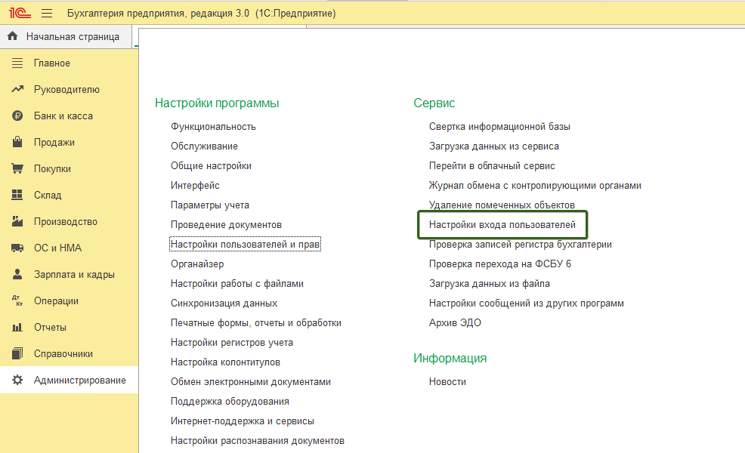Open Проверка перехода на ФСБУ 6
Image resolution: width=745 pixels, height=453 pixels.
pos(500,264)
